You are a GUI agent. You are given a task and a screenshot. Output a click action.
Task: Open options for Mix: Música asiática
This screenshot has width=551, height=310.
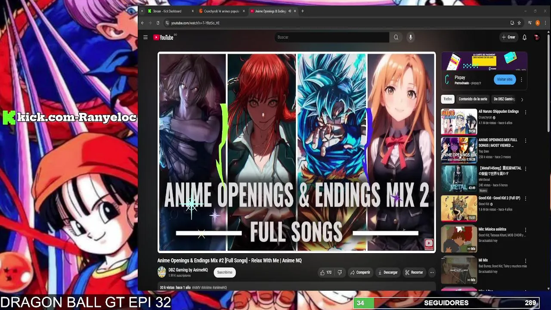[525, 230]
